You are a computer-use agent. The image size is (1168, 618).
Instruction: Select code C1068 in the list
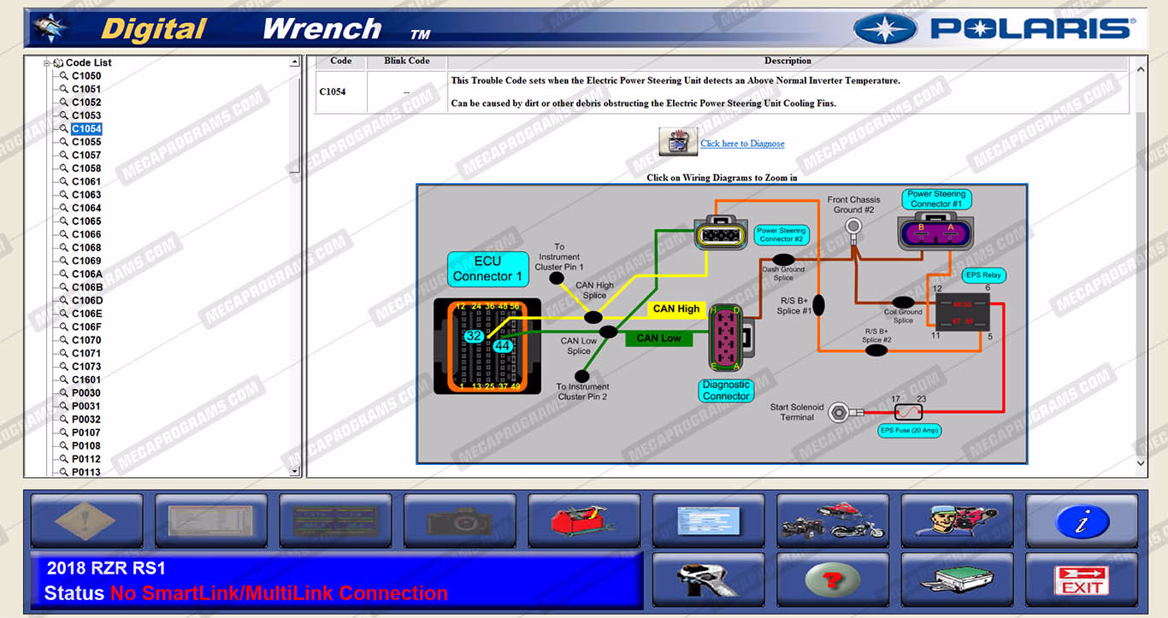[x=86, y=248]
